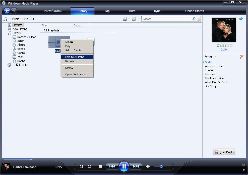The image size is (248, 175).
Task: Select Edit in List Pane
Action: pos(77,57)
